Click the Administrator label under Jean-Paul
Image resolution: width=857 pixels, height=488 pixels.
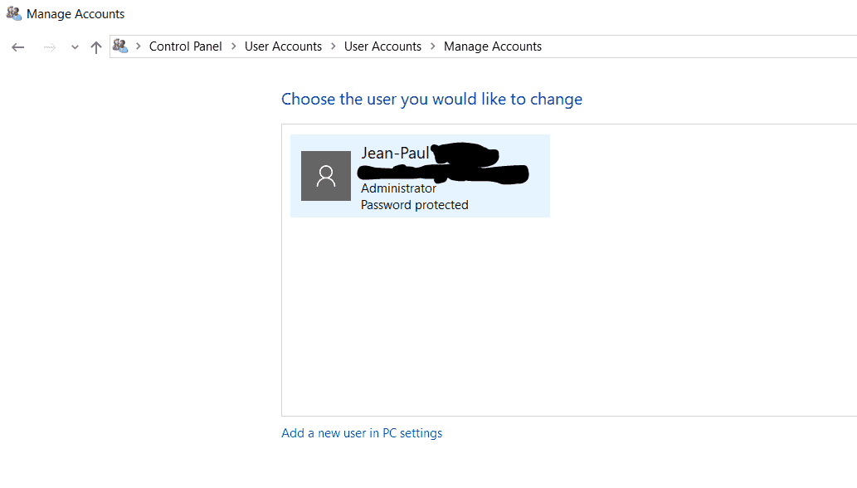(x=397, y=188)
